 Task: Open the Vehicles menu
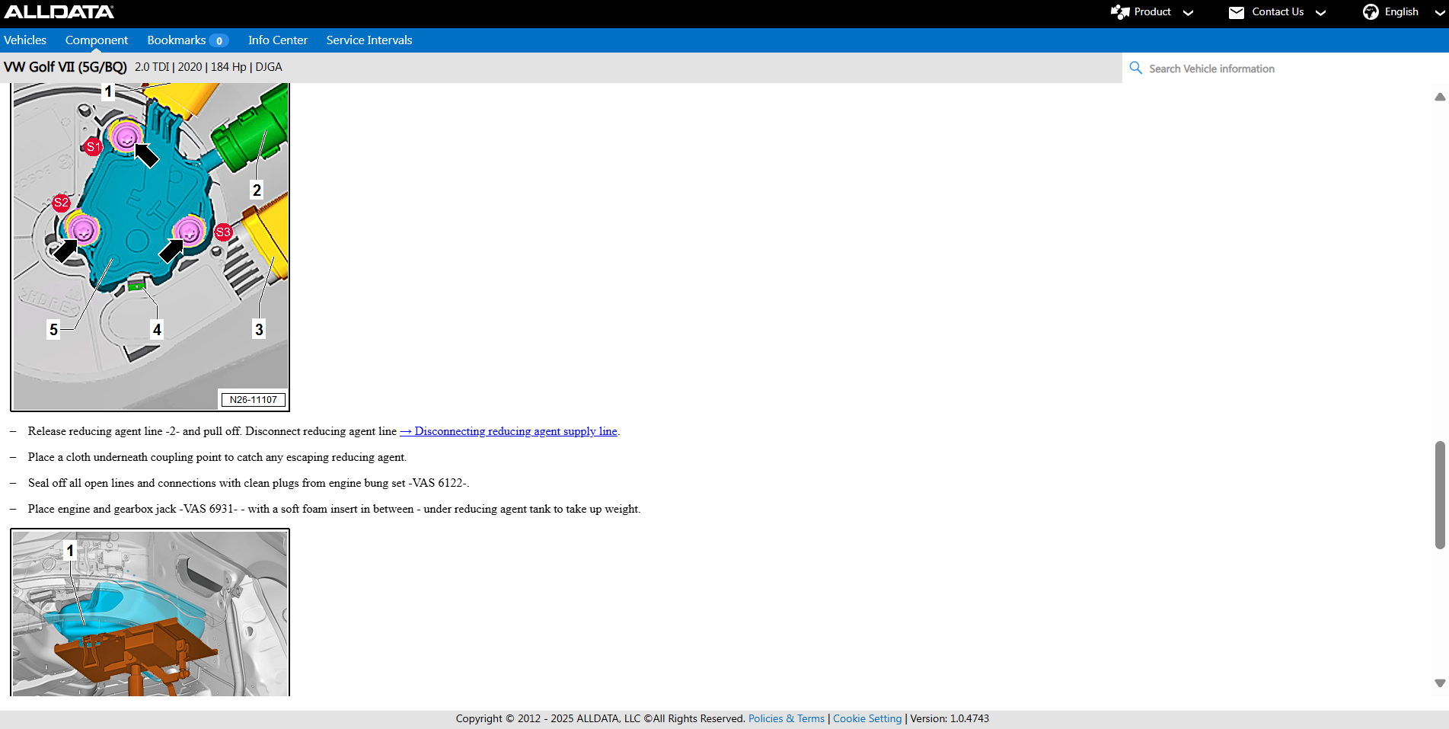(25, 40)
